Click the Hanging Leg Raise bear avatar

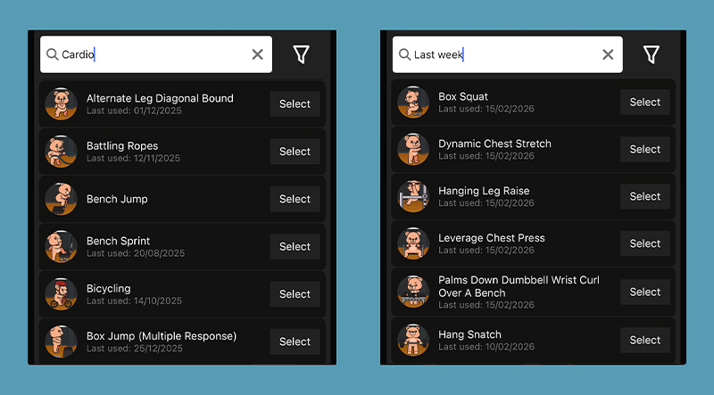pos(413,196)
